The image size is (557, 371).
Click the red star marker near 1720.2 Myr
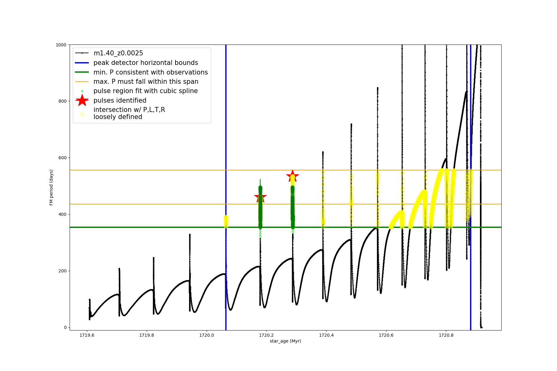coord(260,197)
